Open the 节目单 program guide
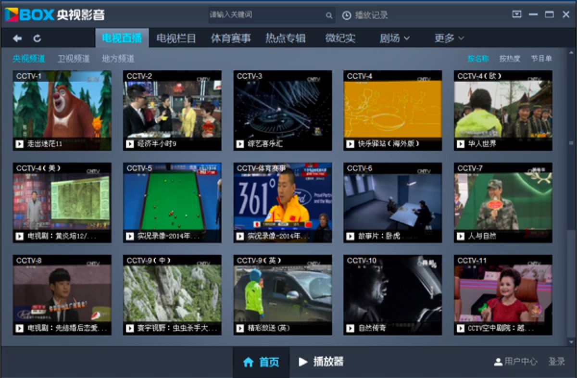 541,59
